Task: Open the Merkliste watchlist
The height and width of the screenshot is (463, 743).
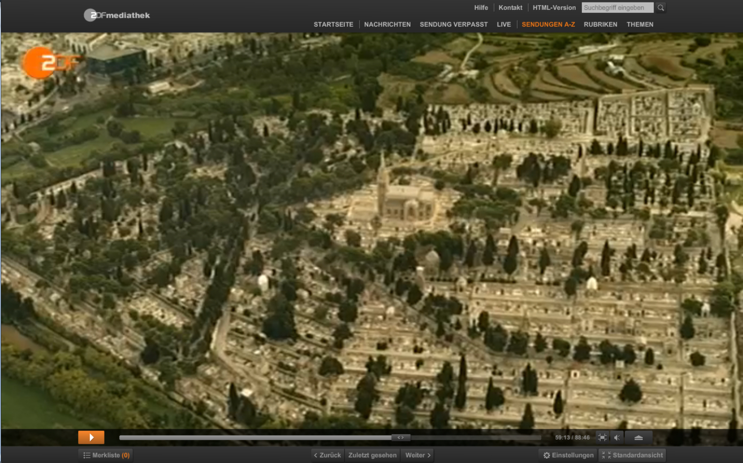Action: [106, 455]
